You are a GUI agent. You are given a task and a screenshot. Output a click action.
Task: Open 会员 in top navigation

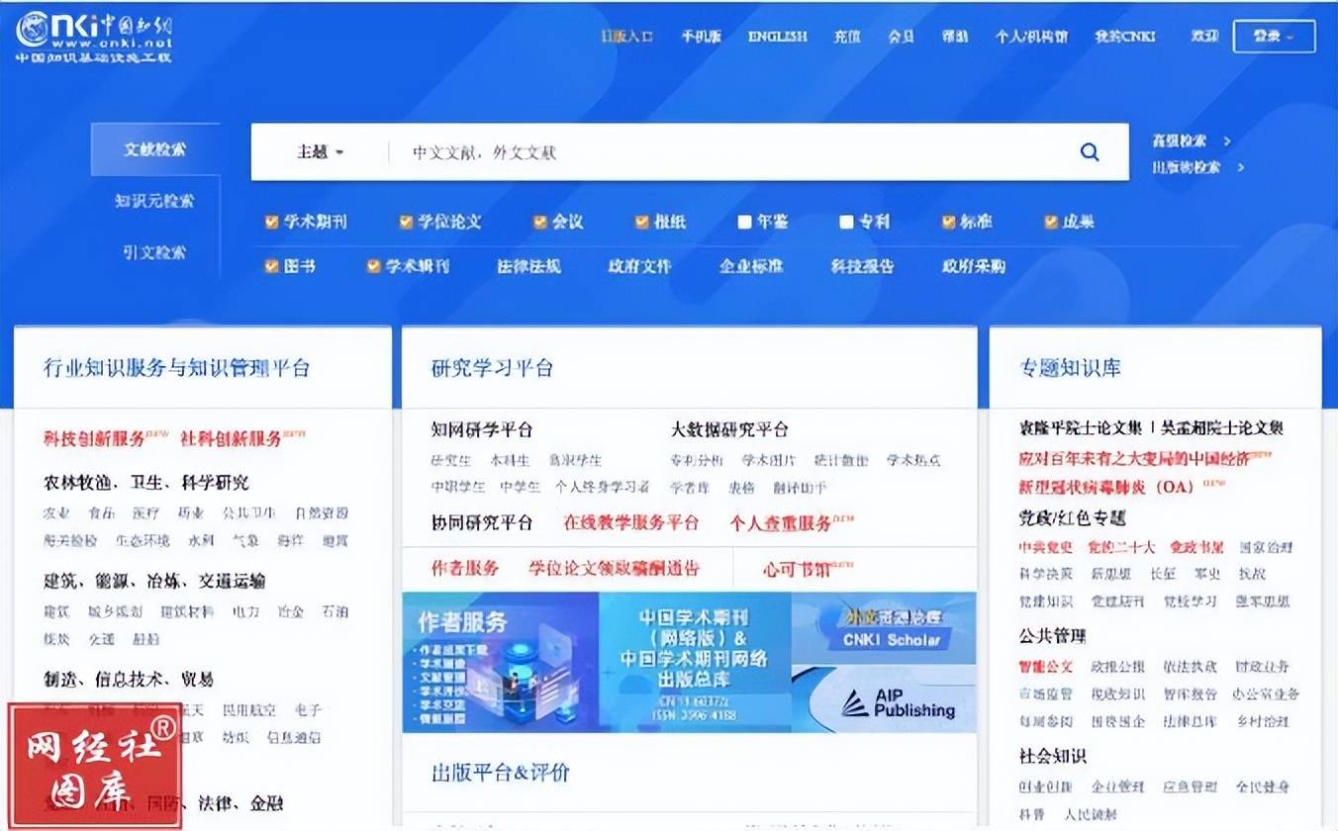tap(901, 37)
